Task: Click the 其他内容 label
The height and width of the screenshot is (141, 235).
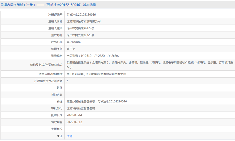Action: pyautogui.click(x=57, y=95)
